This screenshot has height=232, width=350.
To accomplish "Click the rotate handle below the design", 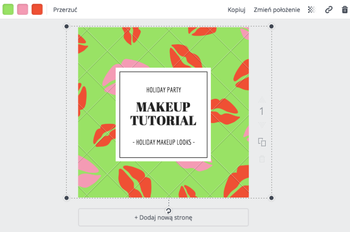I will [168, 211].
